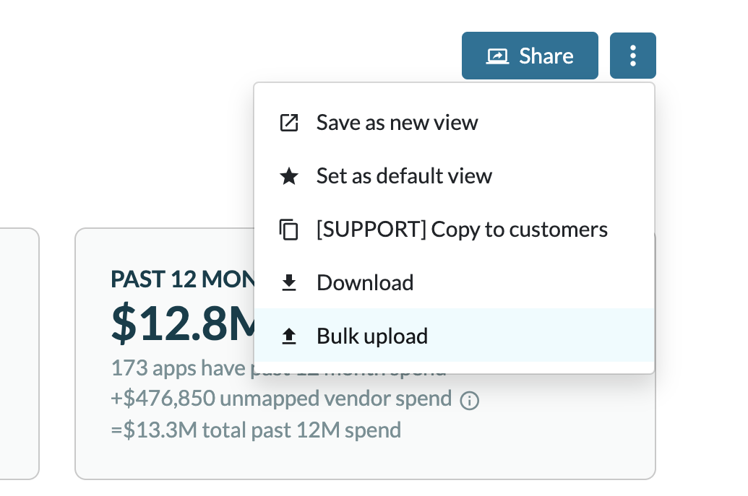Click the external-link icon beside Save as new view

pyautogui.click(x=289, y=122)
